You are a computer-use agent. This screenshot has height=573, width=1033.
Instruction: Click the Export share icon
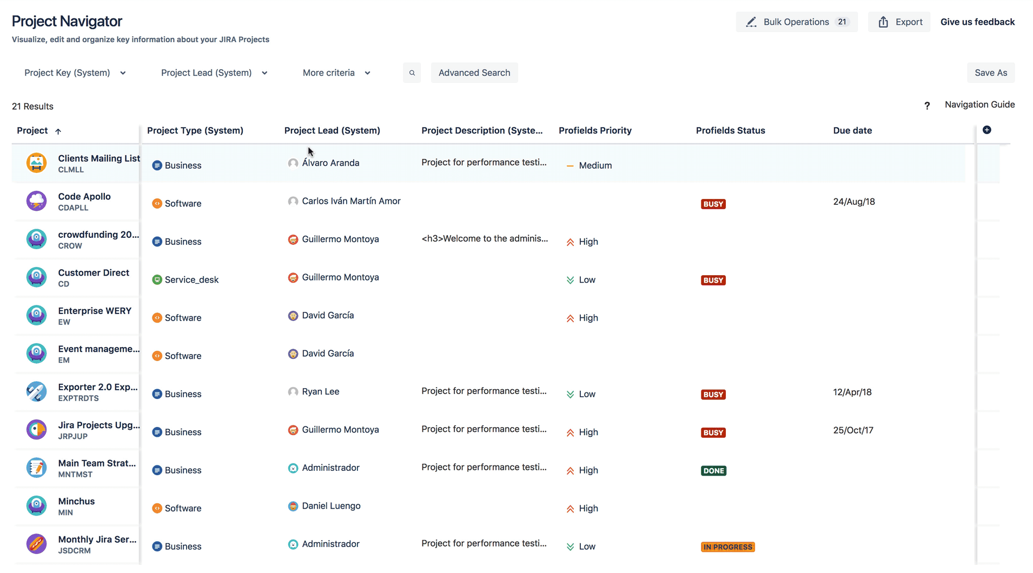(x=883, y=22)
